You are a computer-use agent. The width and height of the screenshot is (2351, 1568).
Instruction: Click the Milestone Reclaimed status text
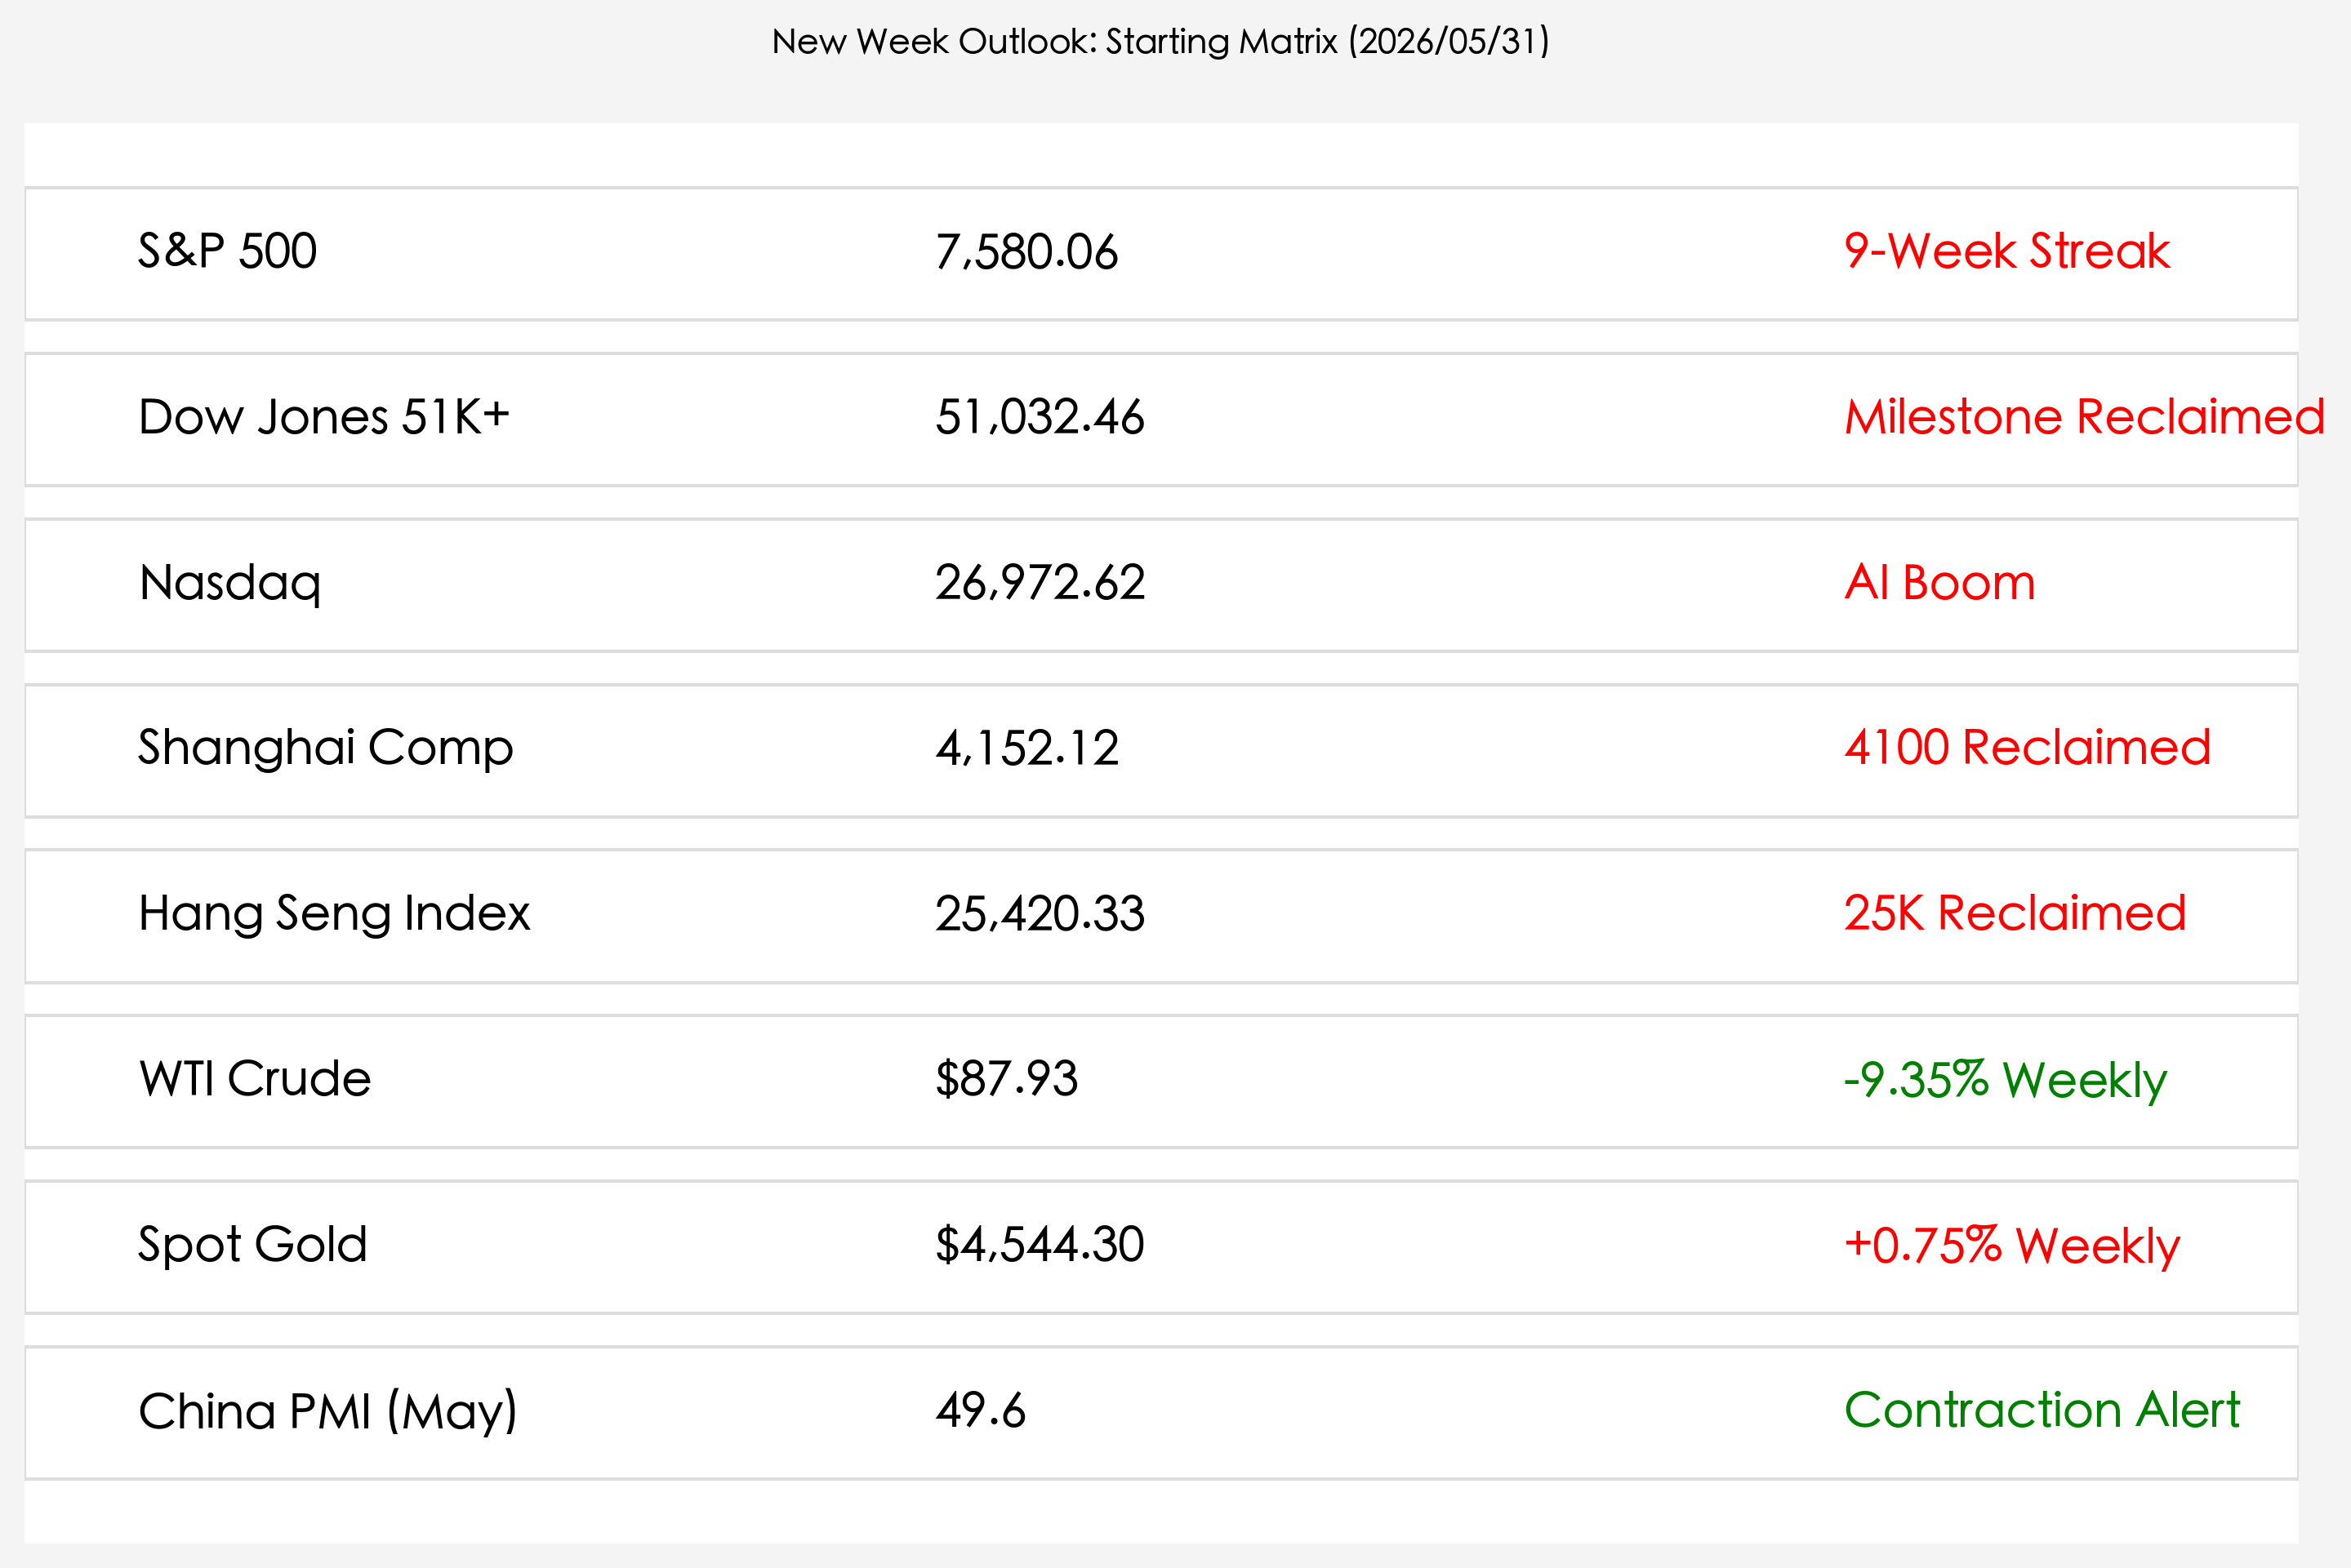2084,417
